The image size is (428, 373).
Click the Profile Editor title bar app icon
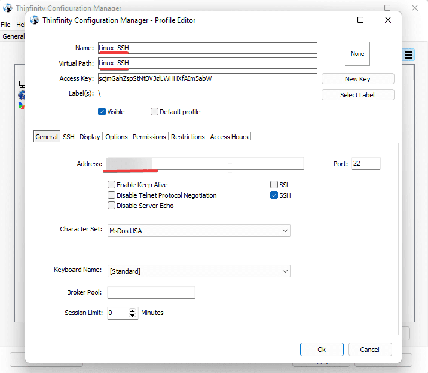[x=35, y=20]
